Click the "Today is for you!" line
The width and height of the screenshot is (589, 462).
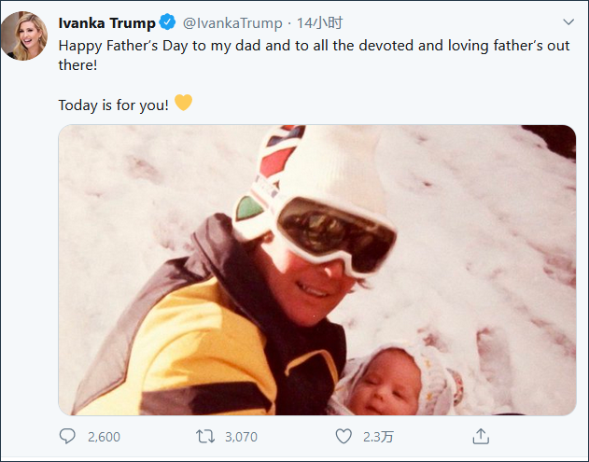(x=113, y=104)
